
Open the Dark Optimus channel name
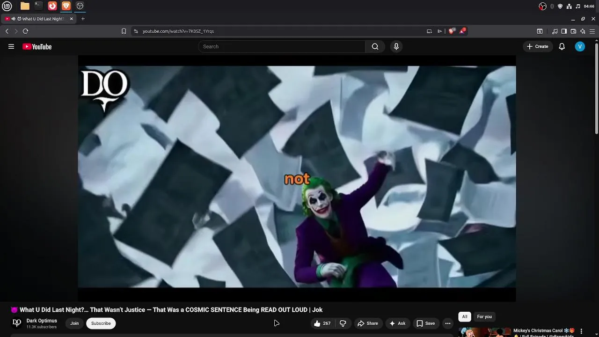[42, 321]
